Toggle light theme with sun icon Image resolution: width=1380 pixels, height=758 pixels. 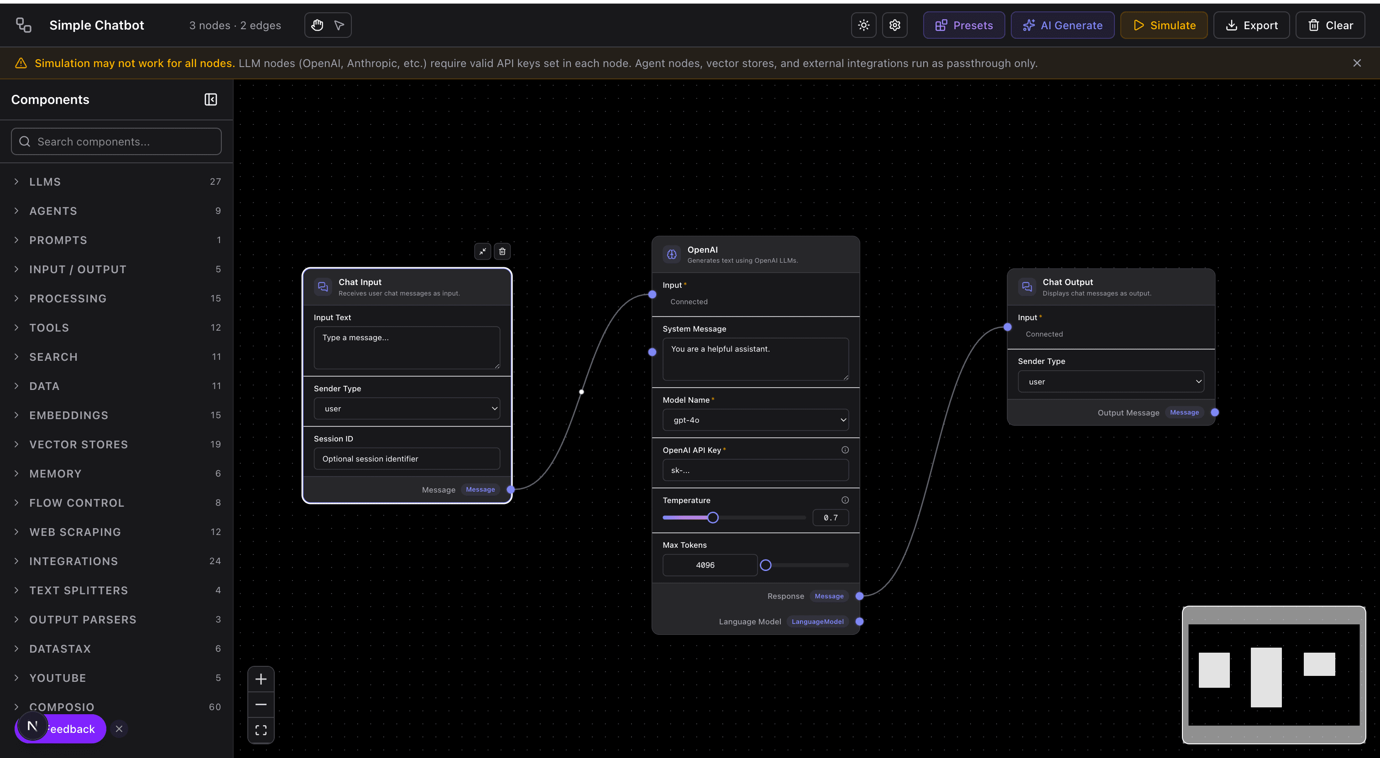coord(863,25)
